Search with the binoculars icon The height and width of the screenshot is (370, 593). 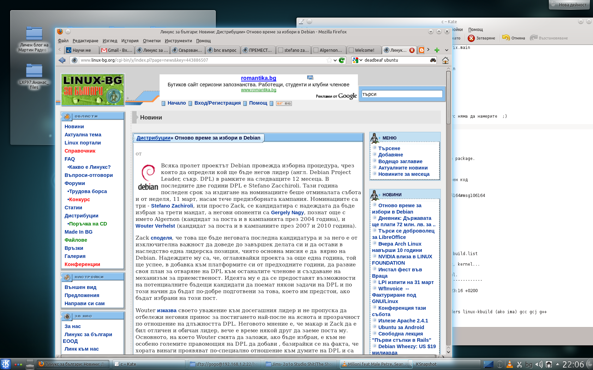[x=433, y=60]
